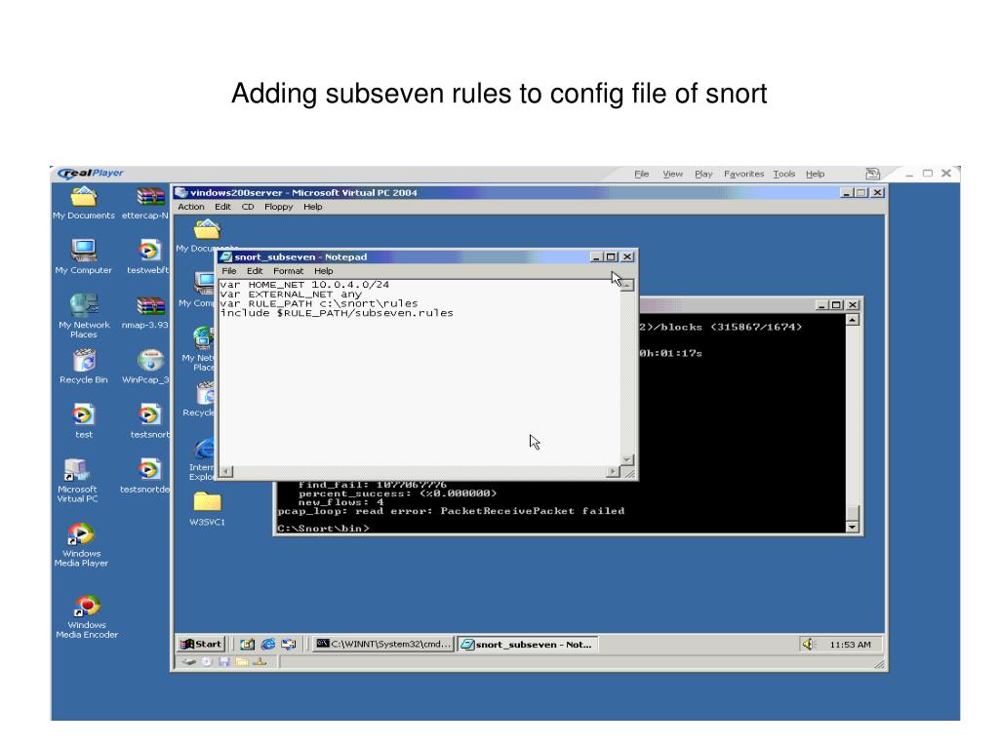Select the test media file icon
The height and width of the screenshot is (749, 999).
(x=84, y=415)
